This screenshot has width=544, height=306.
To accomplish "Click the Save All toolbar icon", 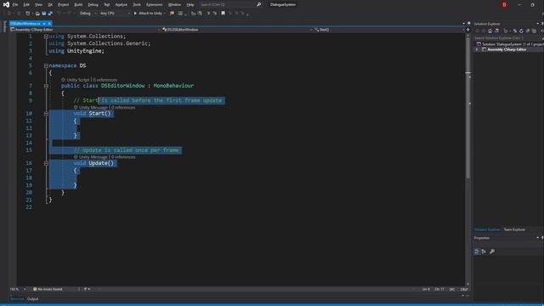I will [50, 14].
